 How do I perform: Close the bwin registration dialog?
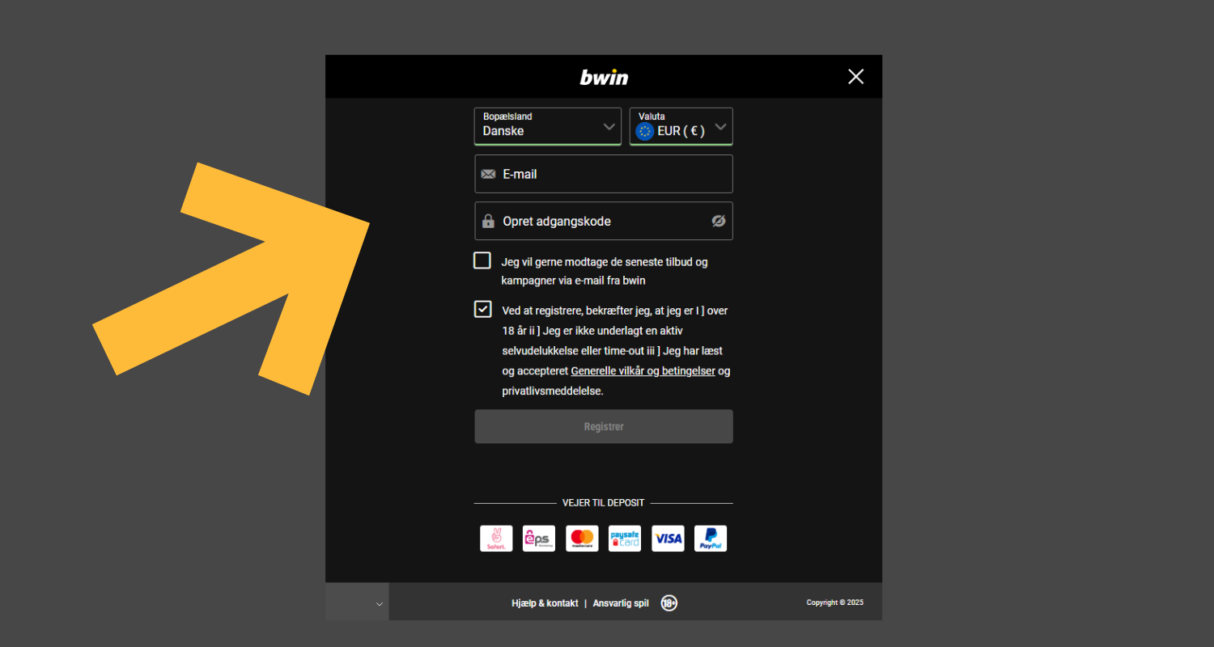point(855,77)
